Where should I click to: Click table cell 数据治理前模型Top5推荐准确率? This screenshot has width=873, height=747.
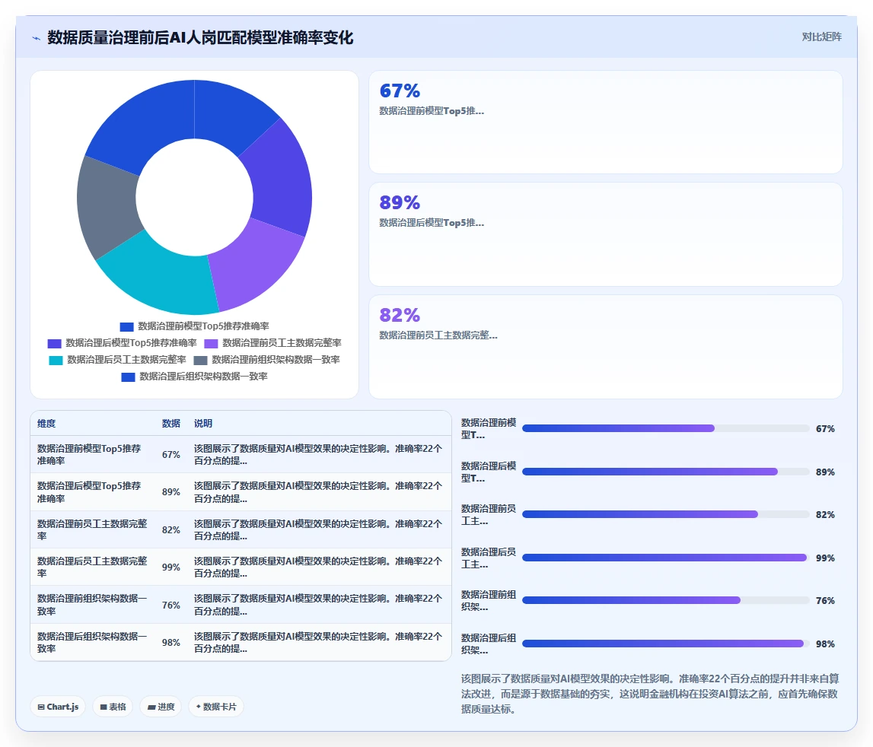tap(92, 454)
